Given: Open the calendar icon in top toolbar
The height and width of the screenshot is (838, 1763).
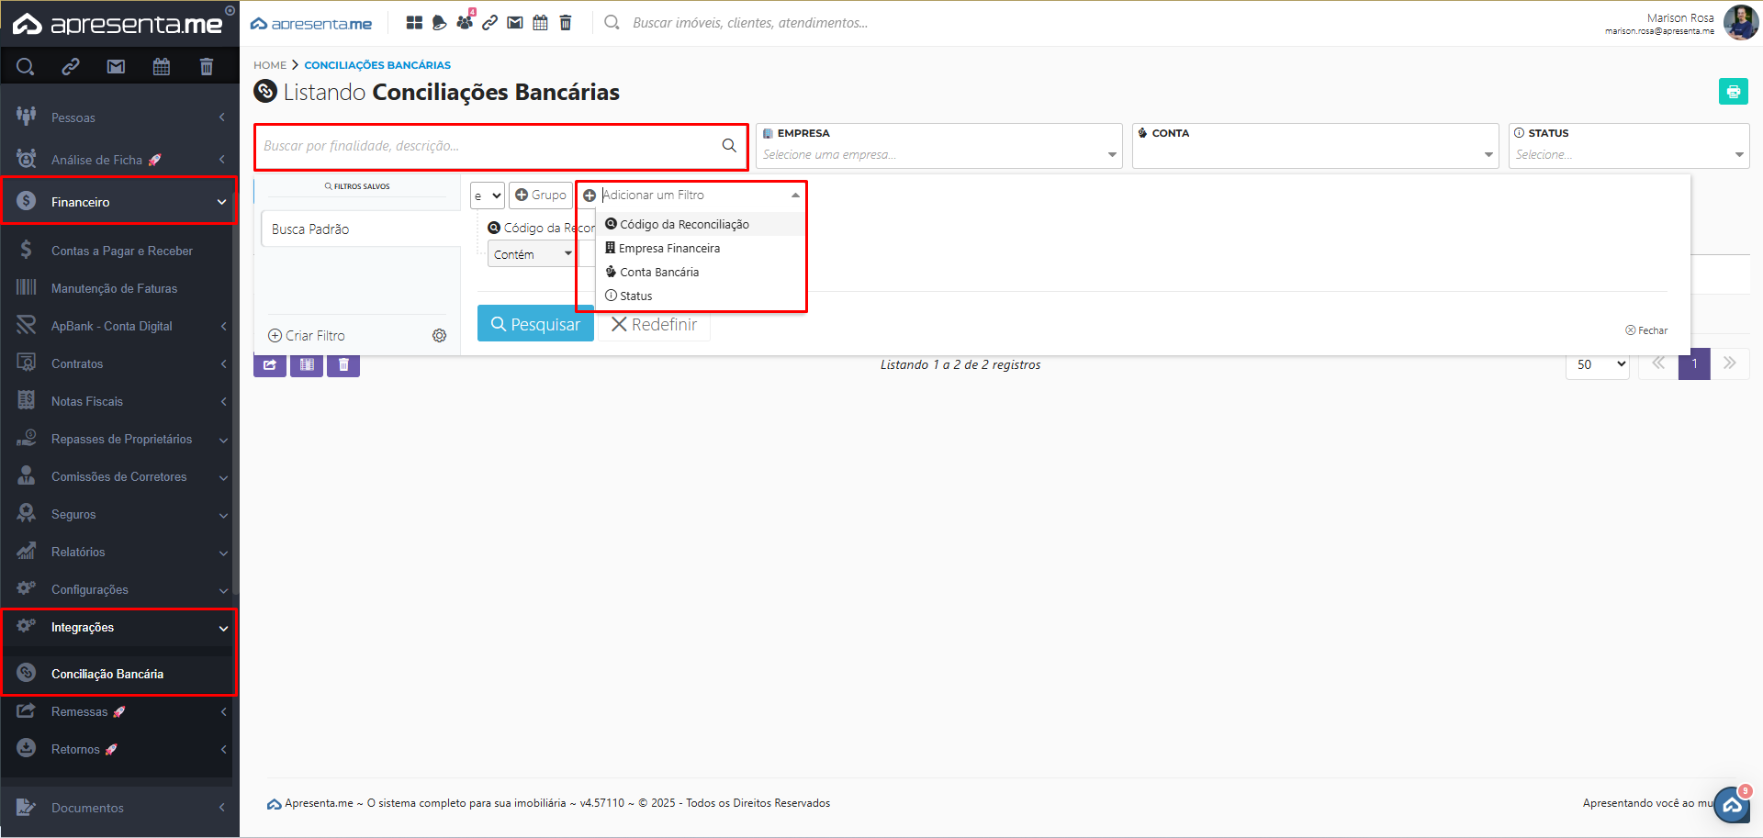Looking at the screenshot, I should [x=540, y=23].
